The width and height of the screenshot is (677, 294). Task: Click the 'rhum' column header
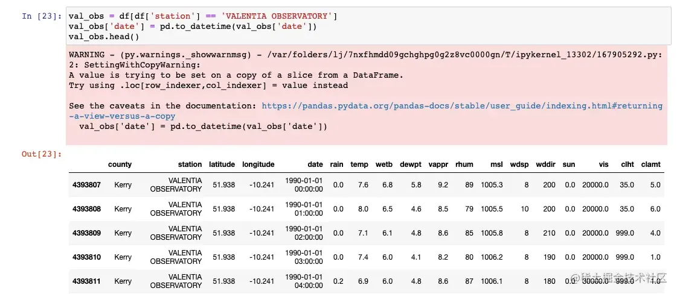[464, 164]
